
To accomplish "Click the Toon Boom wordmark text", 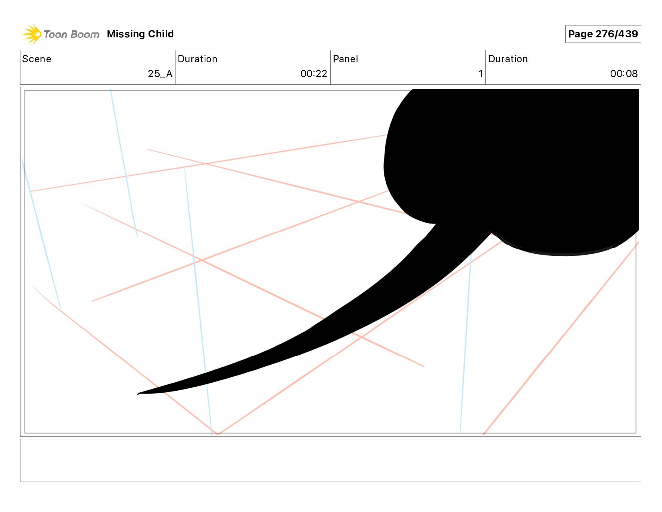I will point(71,34).
